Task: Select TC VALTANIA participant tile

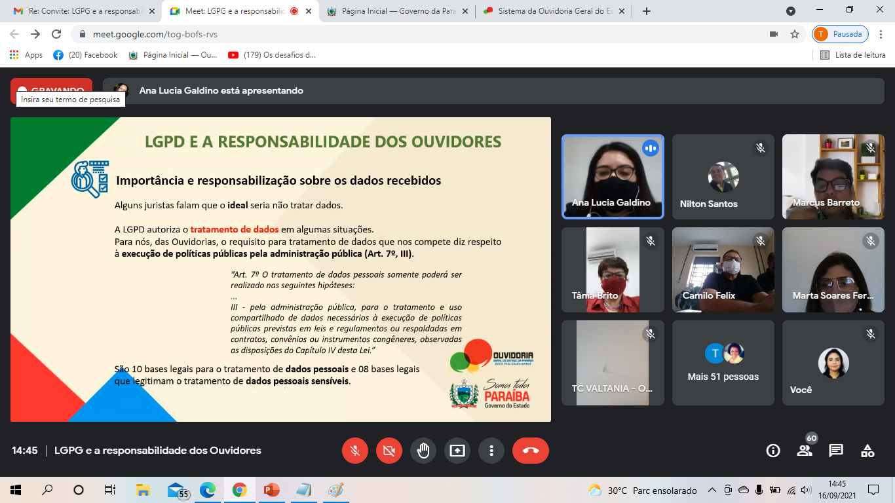Action: click(613, 363)
